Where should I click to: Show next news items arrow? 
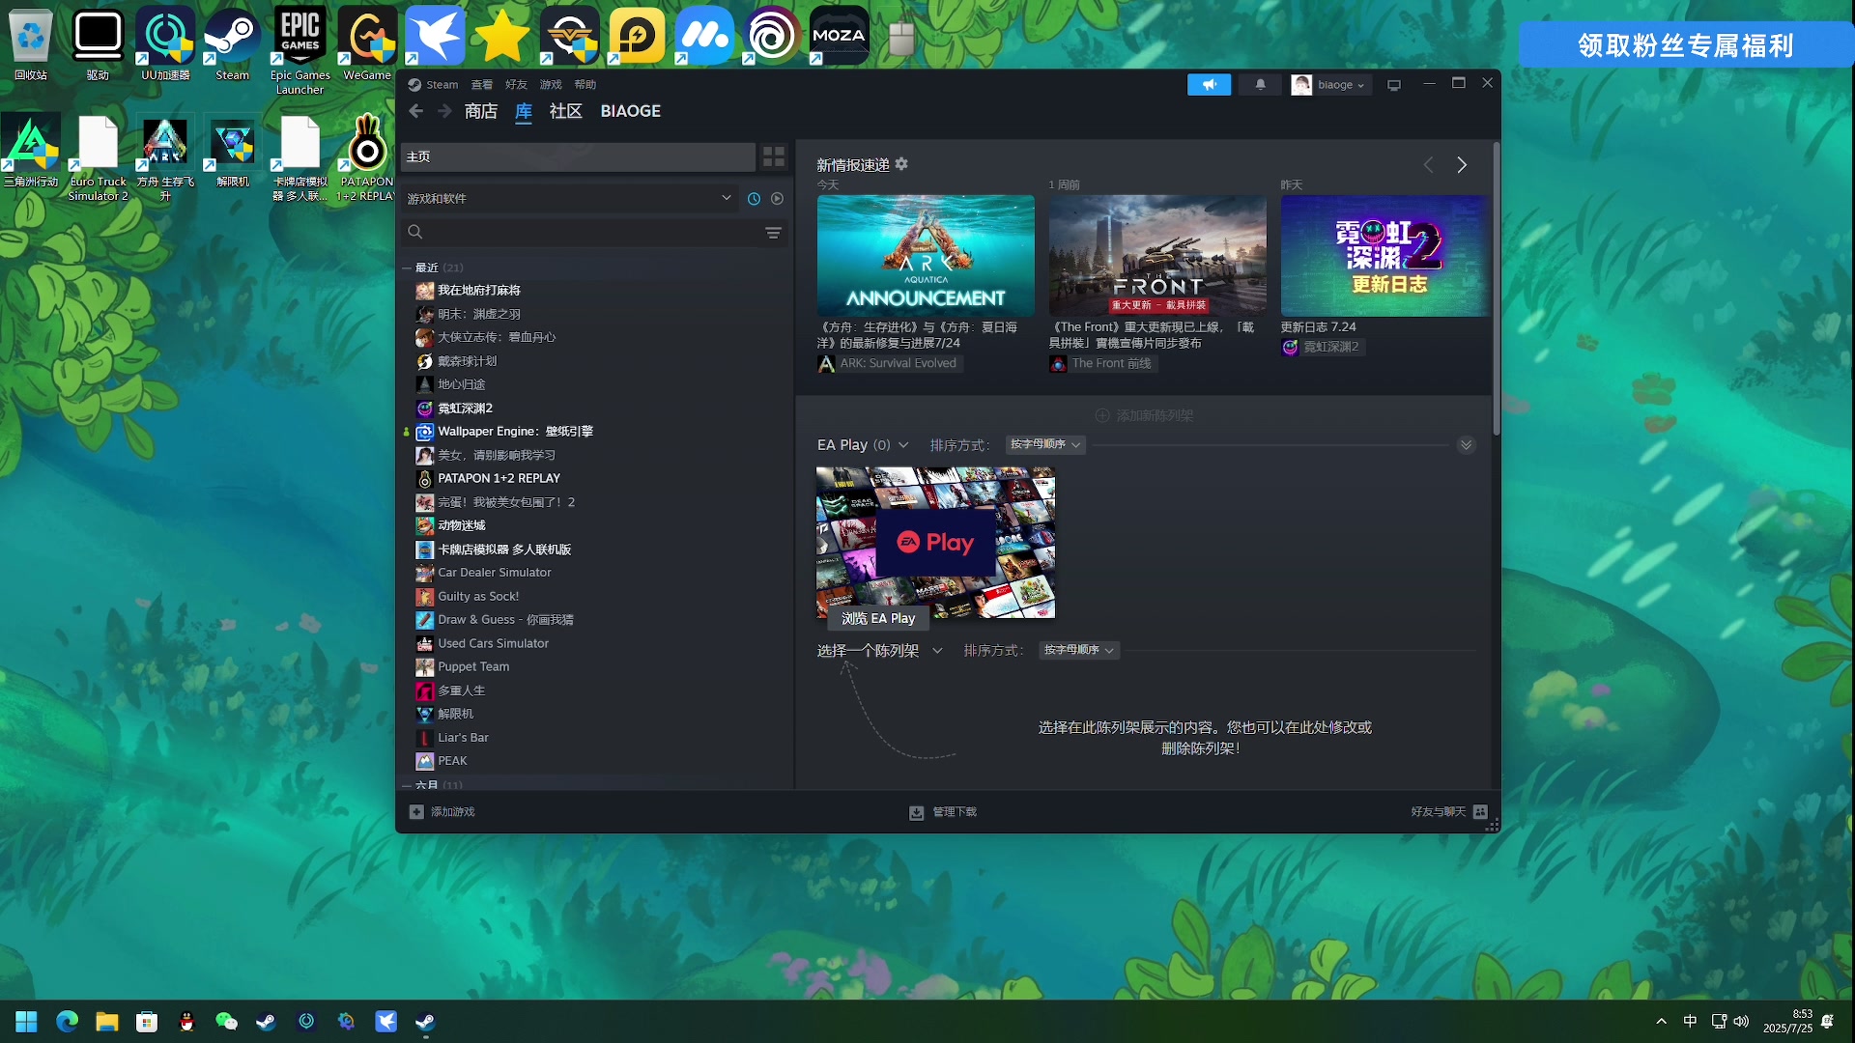click(x=1462, y=165)
